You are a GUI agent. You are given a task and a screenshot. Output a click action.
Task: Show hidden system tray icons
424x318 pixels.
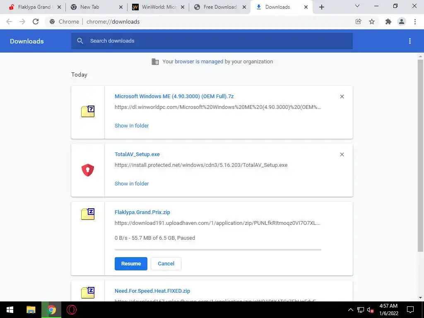[x=350, y=310]
